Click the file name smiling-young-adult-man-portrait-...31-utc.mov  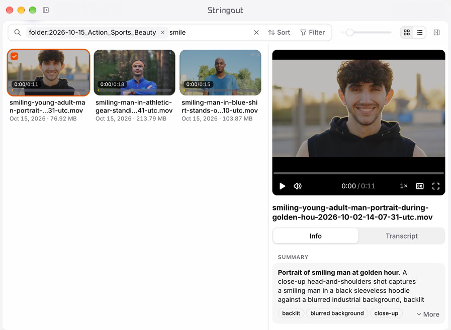click(x=47, y=106)
